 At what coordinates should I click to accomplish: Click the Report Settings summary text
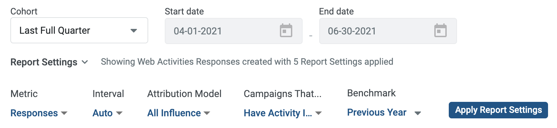click(247, 62)
